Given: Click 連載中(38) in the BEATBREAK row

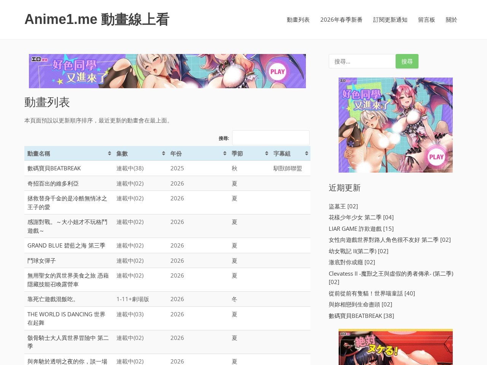Looking at the screenshot, I should tap(130, 168).
